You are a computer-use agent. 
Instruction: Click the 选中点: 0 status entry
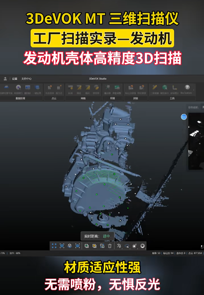[x=181, y=253]
